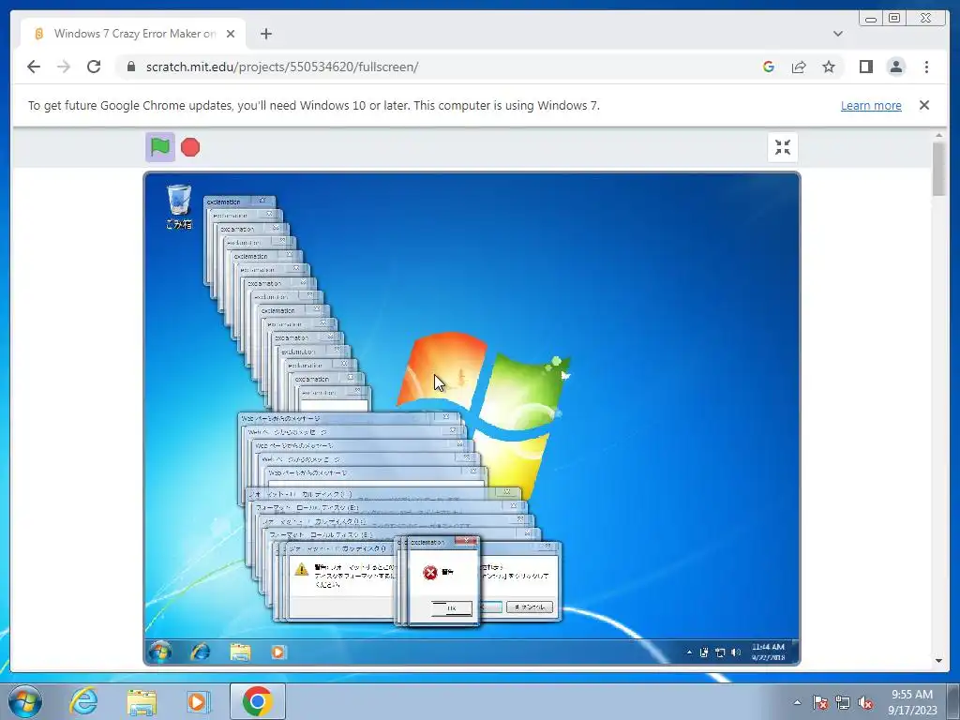
Task: Close the Windows 7 Crazy Error Maker tab
Action: 231,34
